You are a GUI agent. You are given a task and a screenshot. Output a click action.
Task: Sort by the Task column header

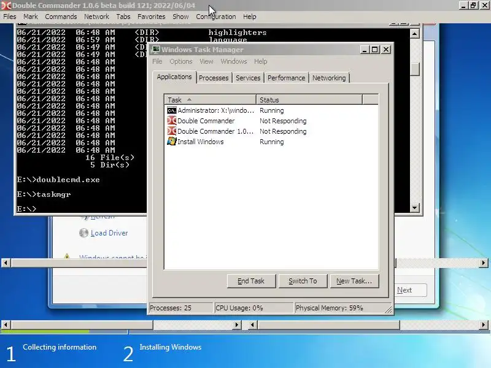tap(210, 100)
